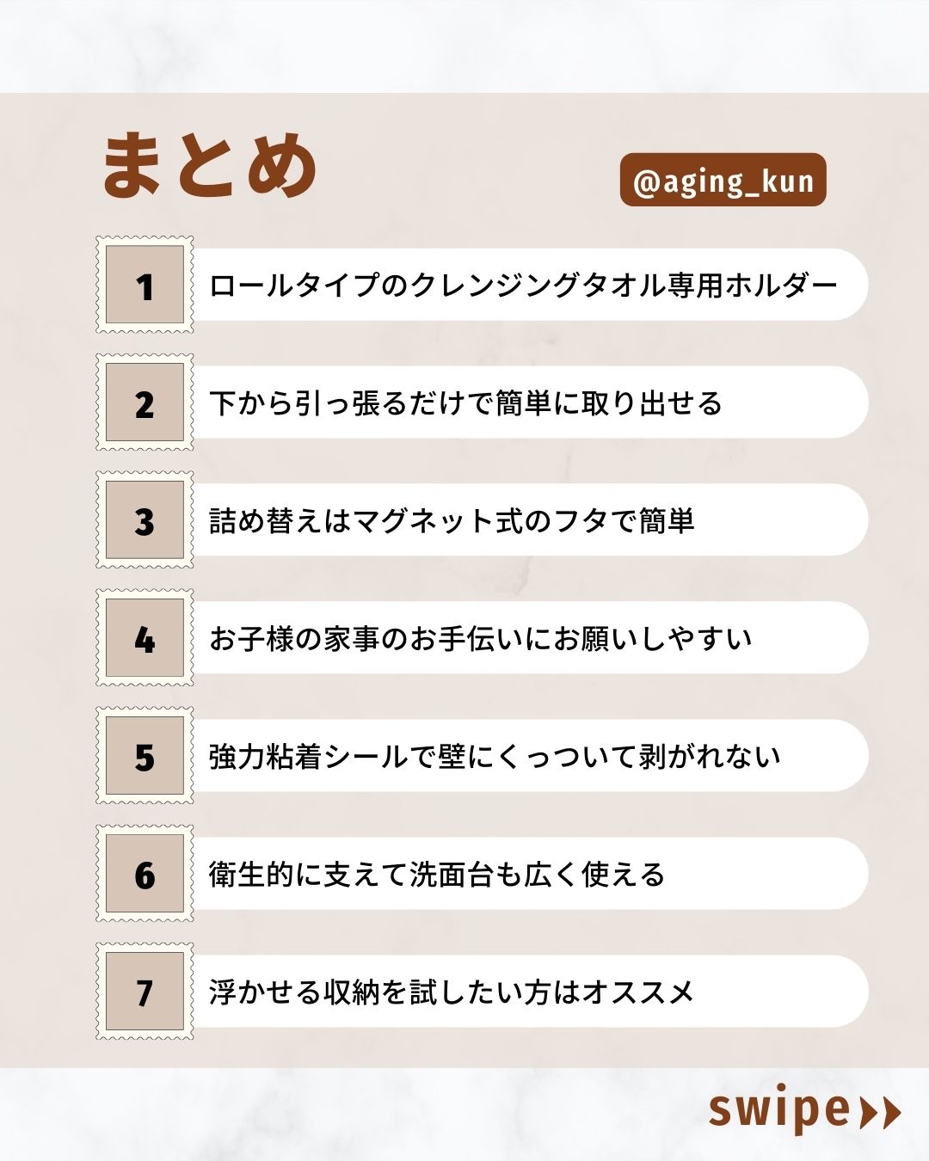Screen dimensions: 929x1161
Task: Click the blank marble strip at the top
Action: pyautogui.click(x=464, y=45)
